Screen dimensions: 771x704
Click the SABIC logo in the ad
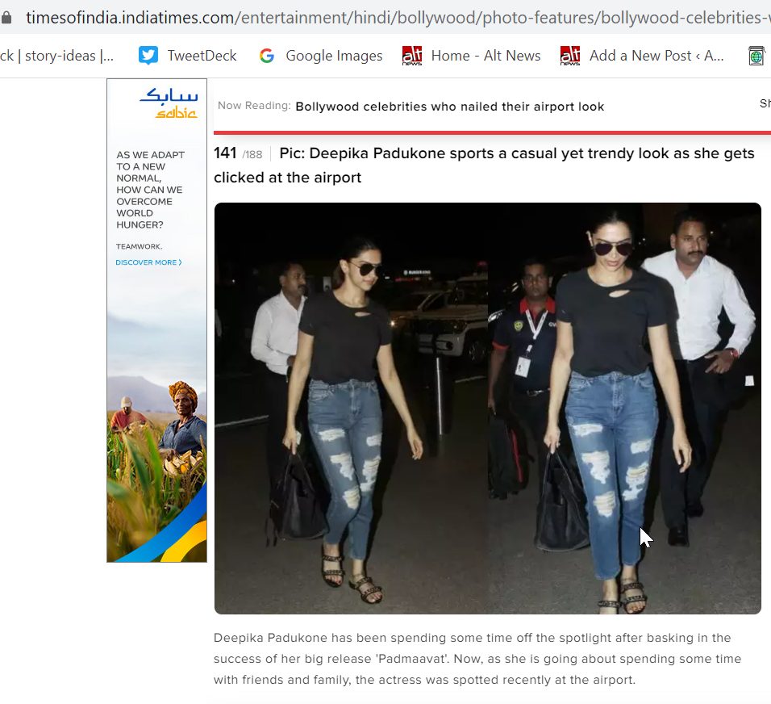pos(169,103)
